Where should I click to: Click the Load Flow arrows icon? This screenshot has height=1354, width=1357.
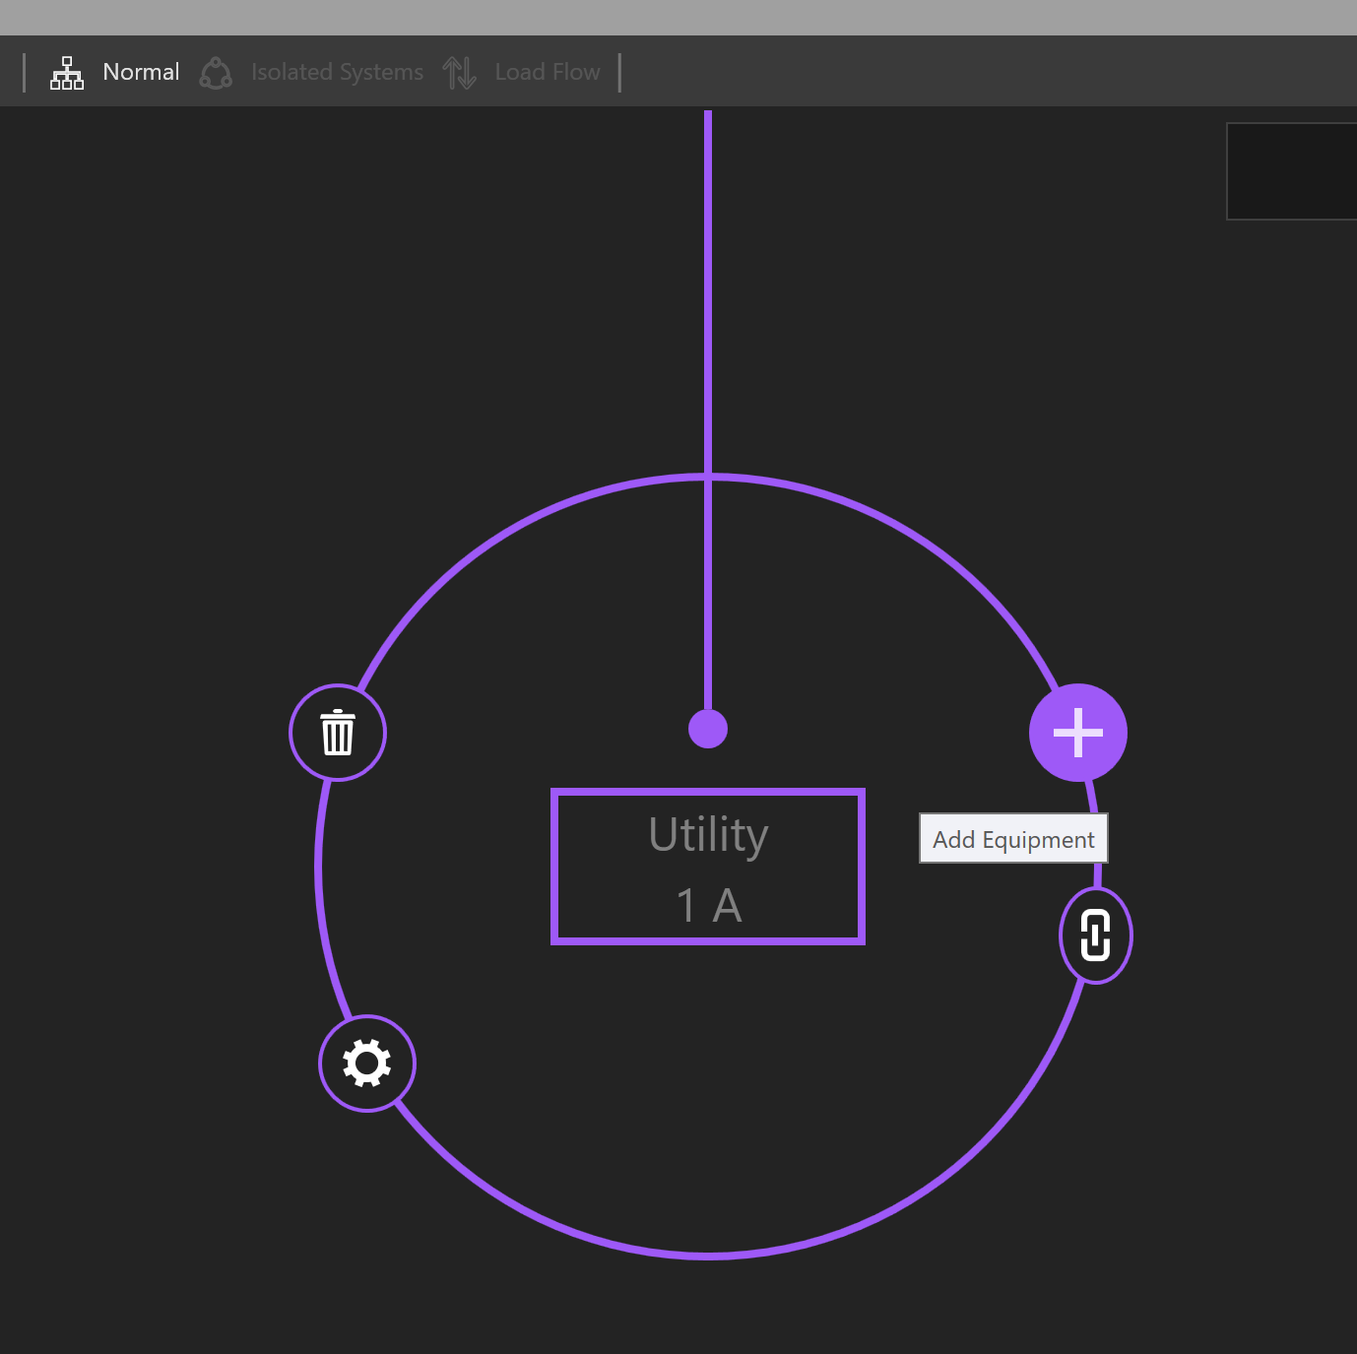pyautogui.click(x=459, y=73)
